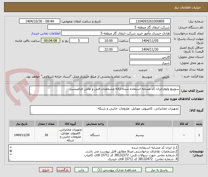Screen dimensions: 208x177
Task: Click the جزئیات اطلاعات نیاز header title
Action: click(x=187, y=7)
